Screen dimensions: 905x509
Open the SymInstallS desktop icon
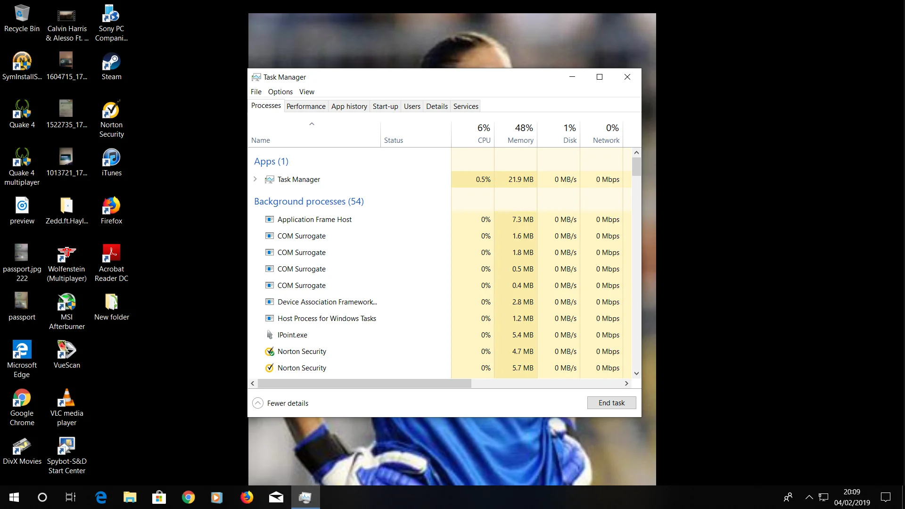tap(22, 66)
